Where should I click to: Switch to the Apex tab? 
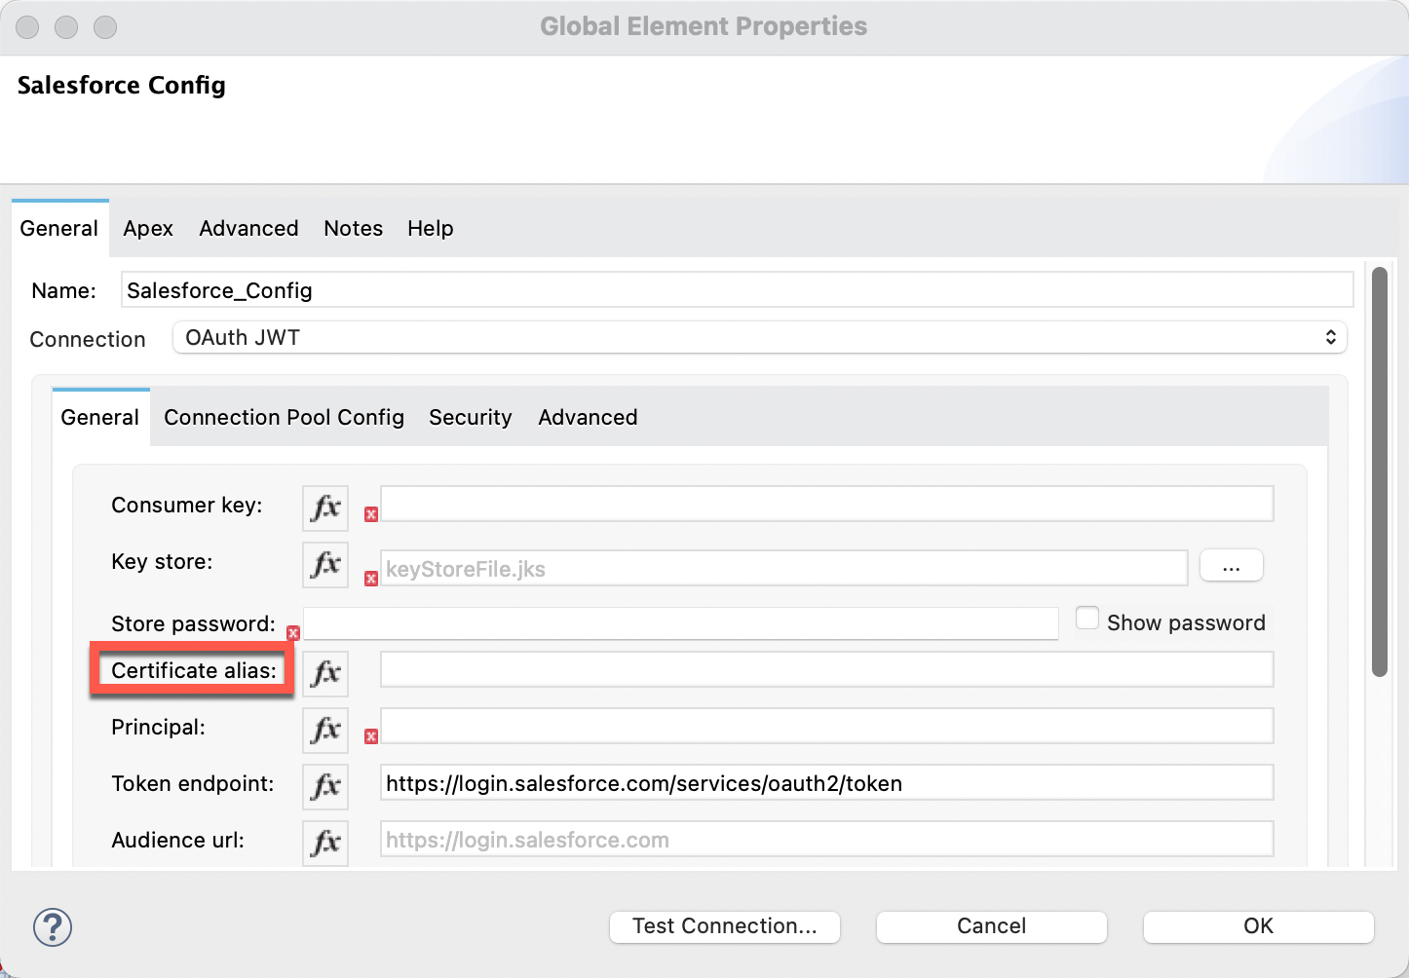point(148,229)
